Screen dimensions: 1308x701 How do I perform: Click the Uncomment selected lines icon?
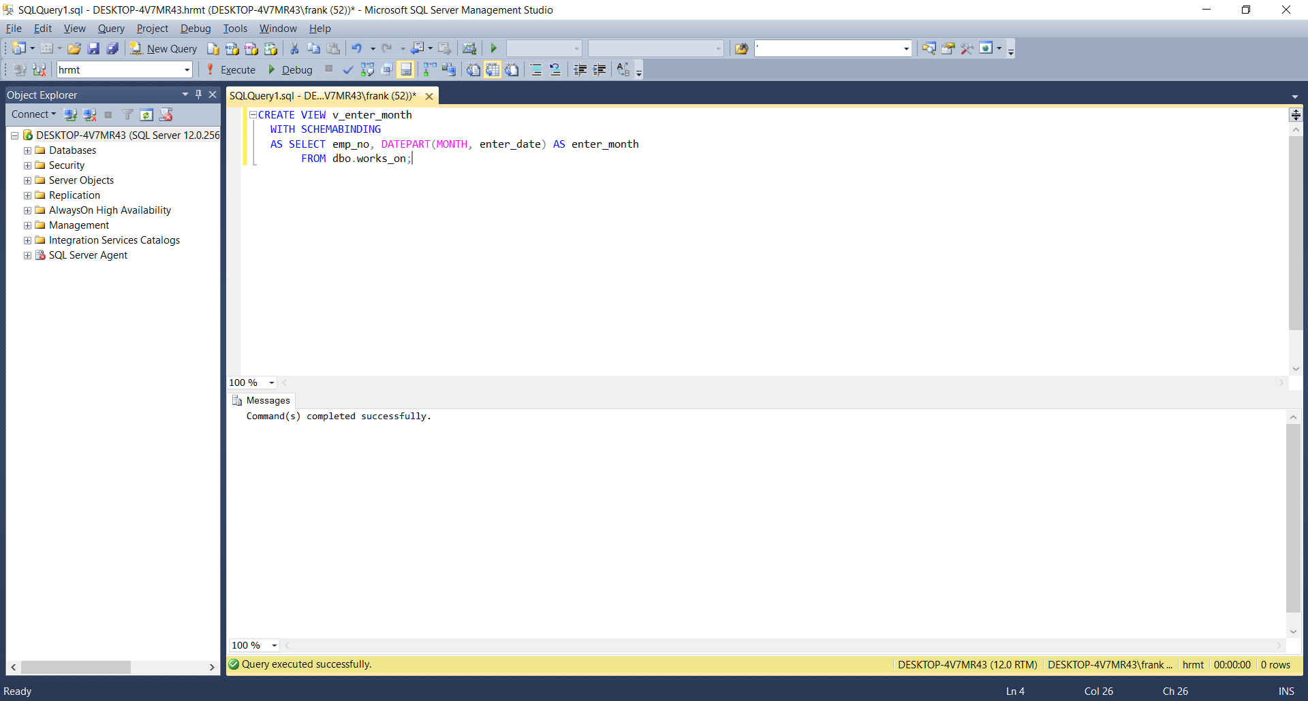coord(555,69)
